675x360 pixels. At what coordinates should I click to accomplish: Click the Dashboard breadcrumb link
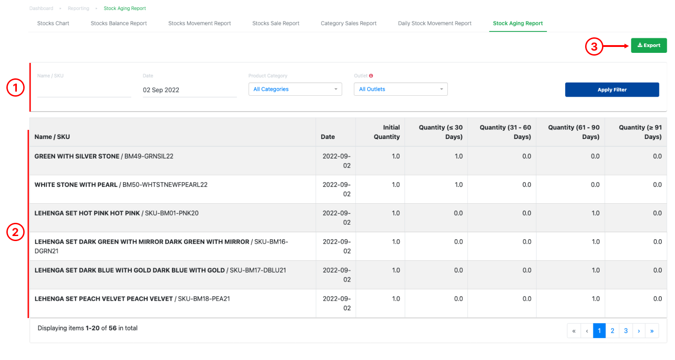click(42, 8)
